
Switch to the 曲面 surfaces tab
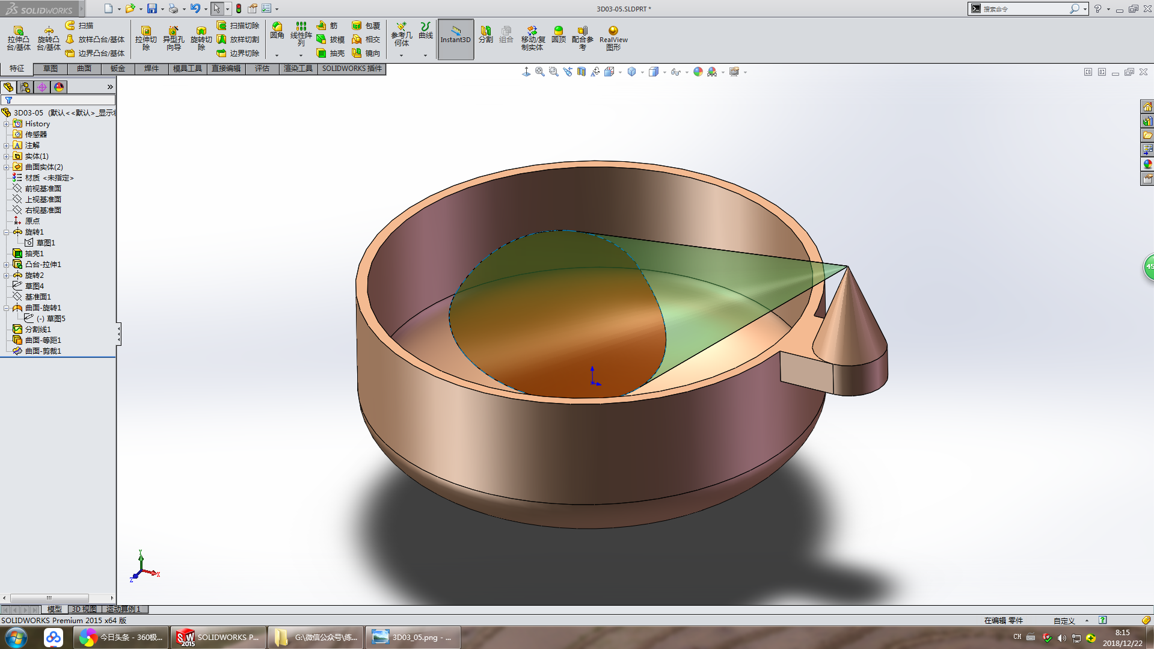[84, 69]
